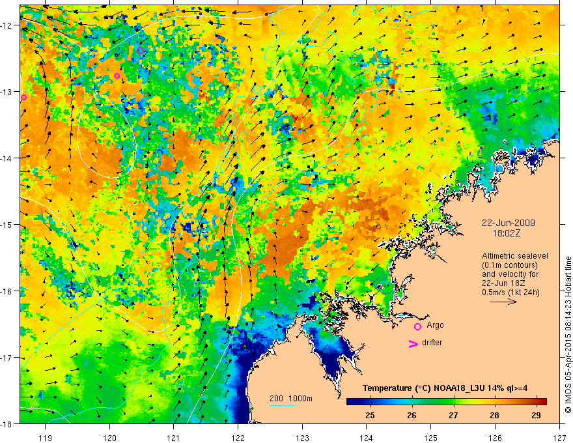This screenshot has height=443, width=573.
Task: Click the '22-Jun 18Z' text line
Action: click(x=502, y=283)
